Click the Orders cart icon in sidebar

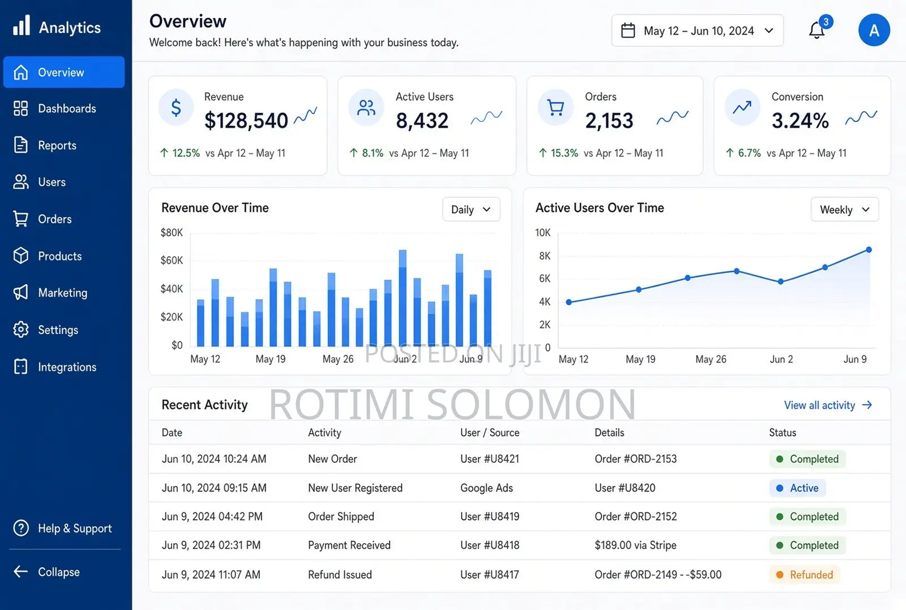click(x=21, y=219)
